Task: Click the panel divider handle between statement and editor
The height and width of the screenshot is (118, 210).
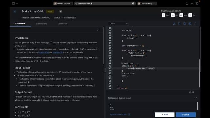Action: 105,70
